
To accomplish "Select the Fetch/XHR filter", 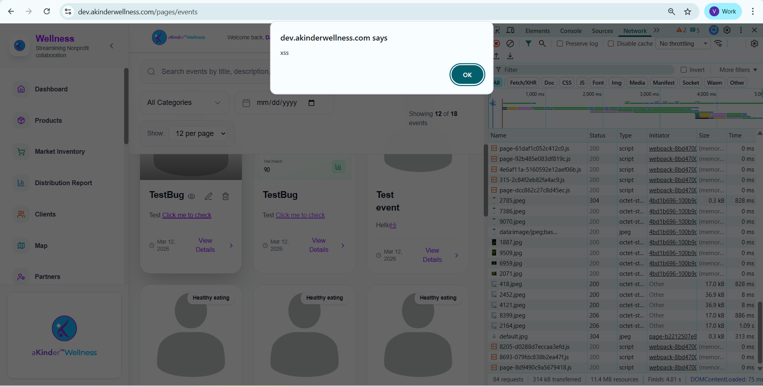I will (x=523, y=83).
